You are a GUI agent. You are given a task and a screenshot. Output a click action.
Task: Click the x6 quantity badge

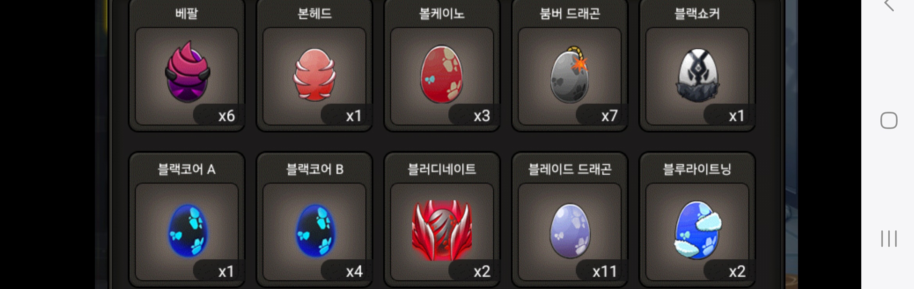pos(226,115)
